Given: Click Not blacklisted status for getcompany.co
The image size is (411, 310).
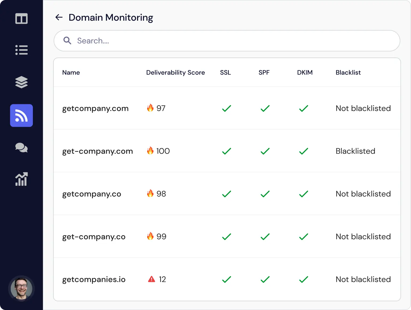Looking at the screenshot, I should coord(363,194).
